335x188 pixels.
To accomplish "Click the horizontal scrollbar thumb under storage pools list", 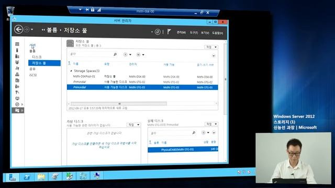I will (119, 103).
